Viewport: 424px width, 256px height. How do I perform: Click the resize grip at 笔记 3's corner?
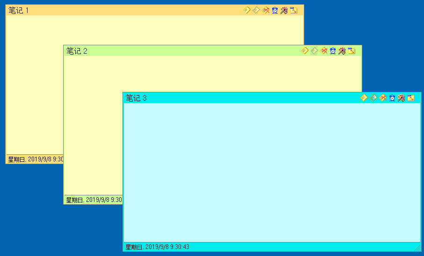tap(417, 249)
